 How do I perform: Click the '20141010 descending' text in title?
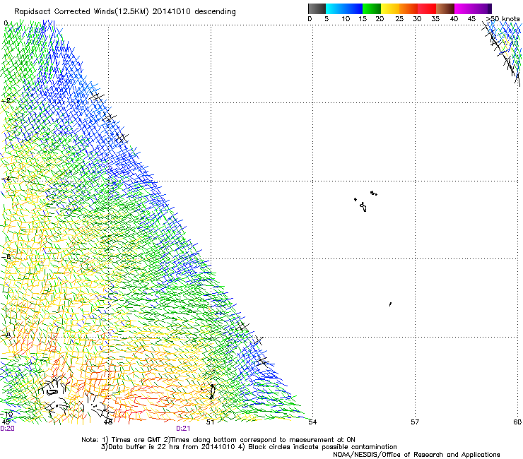(x=194, y=12)
